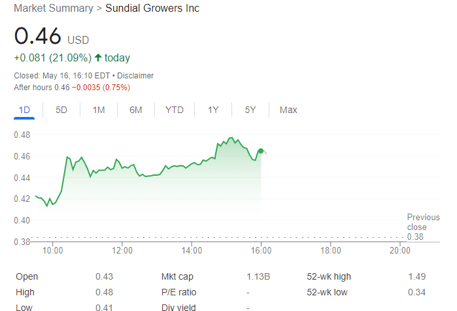This screenshot has width=457, height=311.
Task: Click the Mkt cap value 1.13B
Action: click(257, 276)
